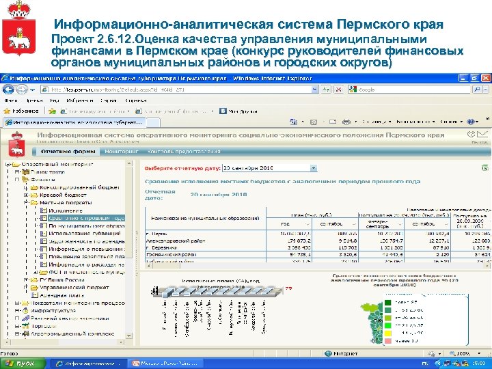Click the Refresh page icon
This screenshot has width=492, height=369.
point(326,90)
